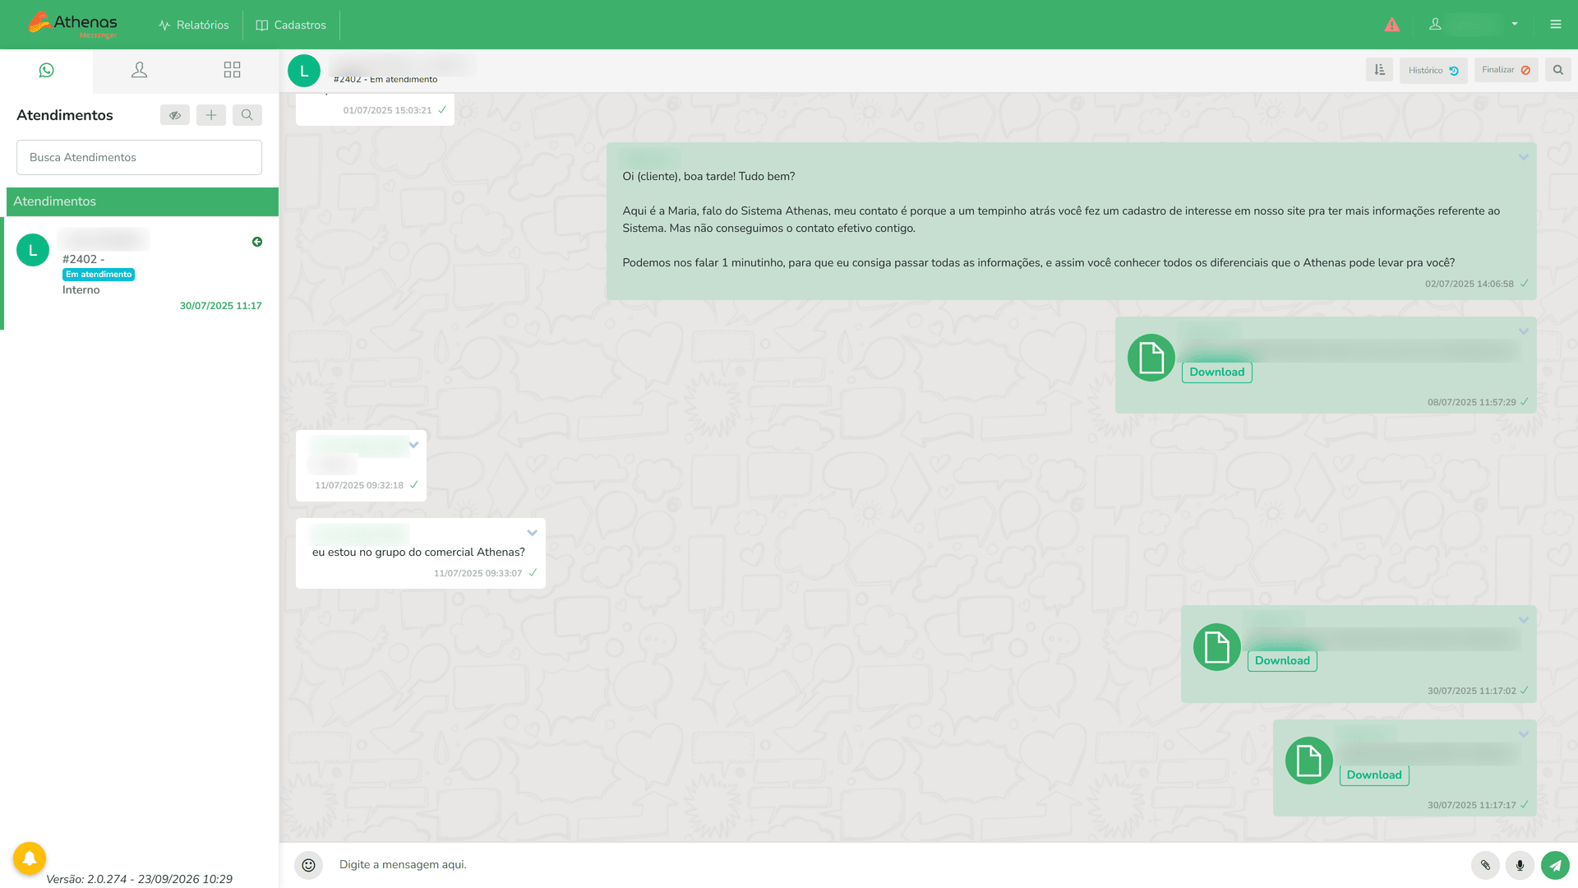The image size is (1578, 888).
Task: Open the Histórico of this chat
Action: click(x=1433, y=71)
